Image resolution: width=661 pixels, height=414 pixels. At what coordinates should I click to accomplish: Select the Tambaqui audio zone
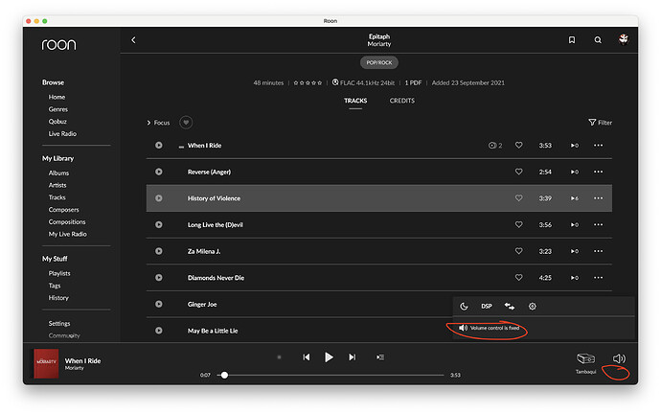coord(586,362)
